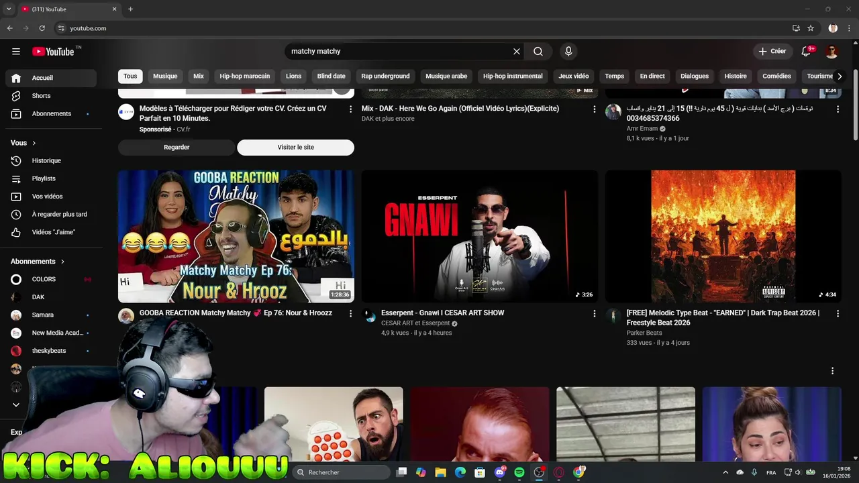The height and width of the screenshot is (483, 859).
Task: Click the Créer button
Action: [772, 52]
